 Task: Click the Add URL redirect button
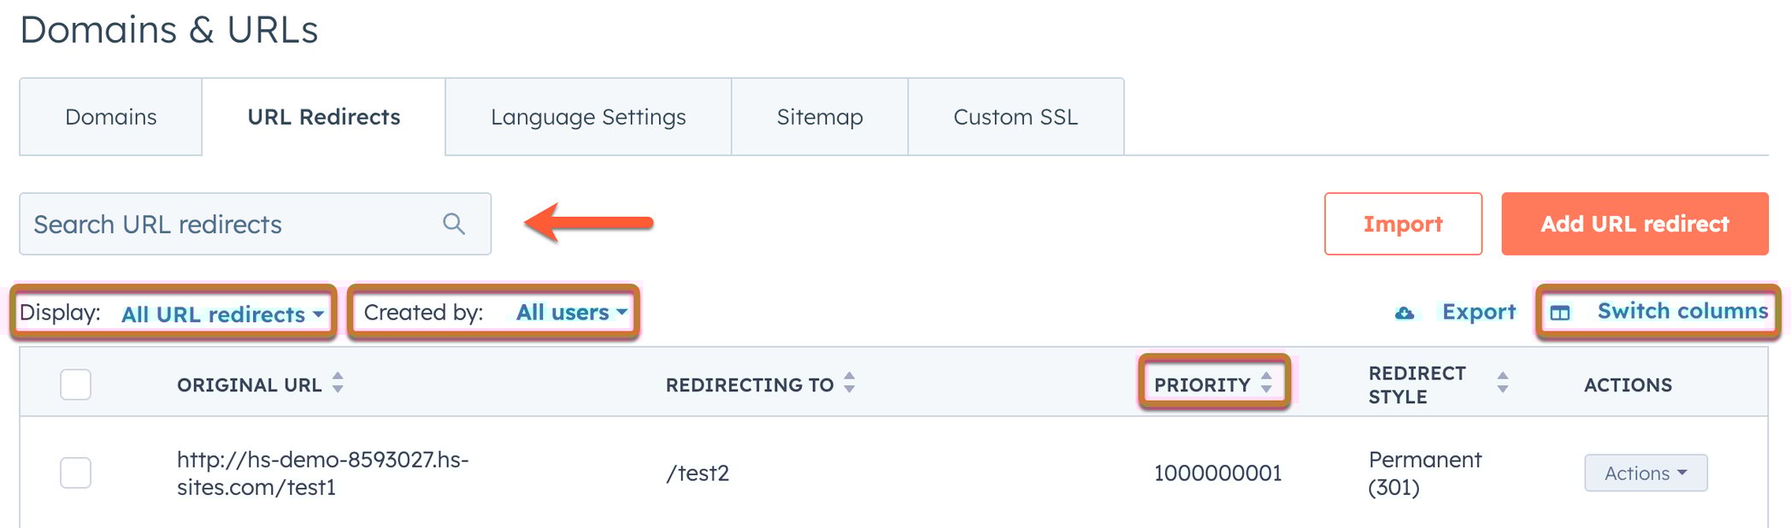(1635, 224)
